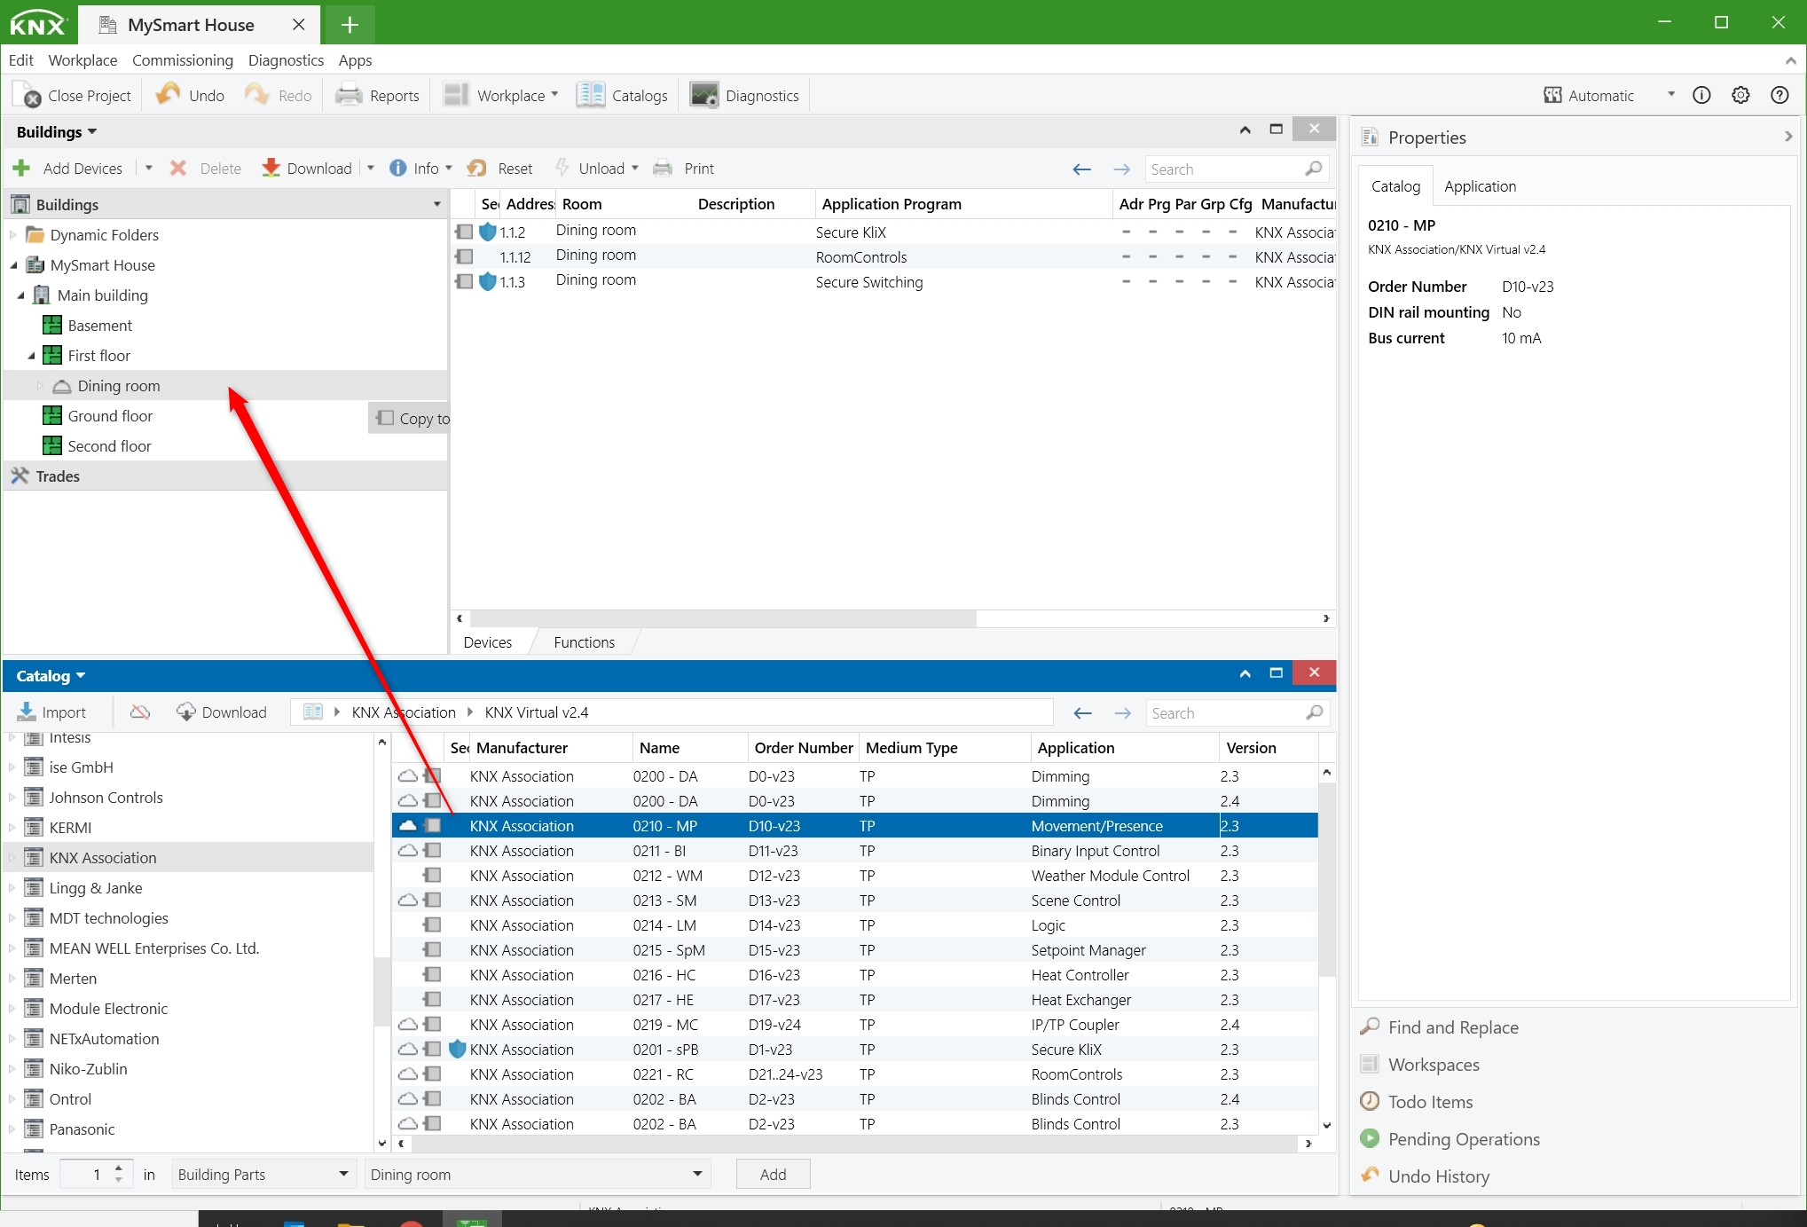Click the catalog list vertical scrollbar
Screen dimensions: 1807x1227
point(1326,880)
